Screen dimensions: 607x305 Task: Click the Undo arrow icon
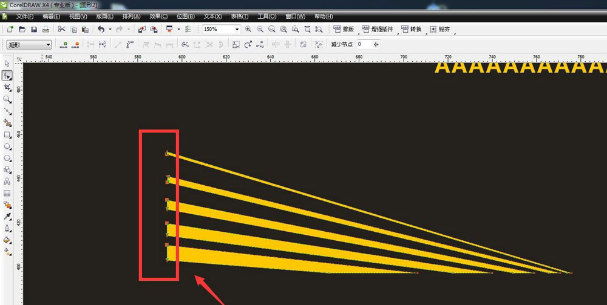(x=101, y=29)
